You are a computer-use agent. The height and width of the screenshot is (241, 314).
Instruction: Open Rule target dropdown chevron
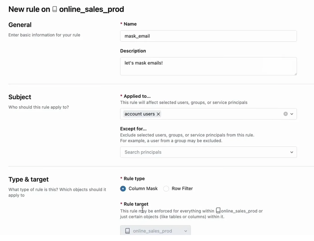pos(186,231)
